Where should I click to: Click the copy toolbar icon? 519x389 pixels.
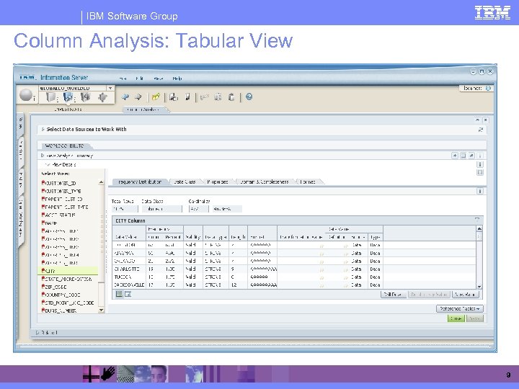coord(218,97)
